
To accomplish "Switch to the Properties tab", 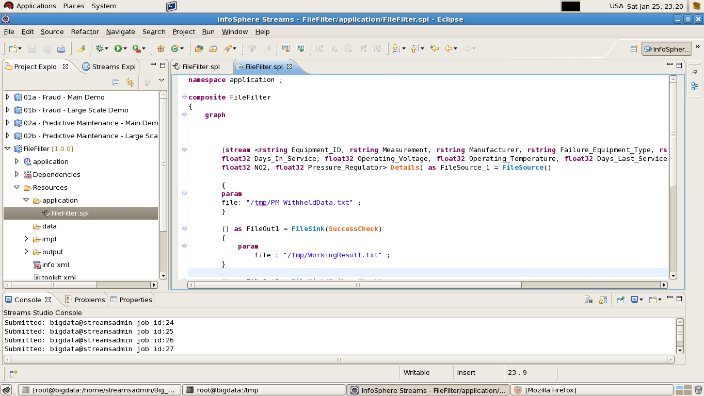I will tap(131, 300).
